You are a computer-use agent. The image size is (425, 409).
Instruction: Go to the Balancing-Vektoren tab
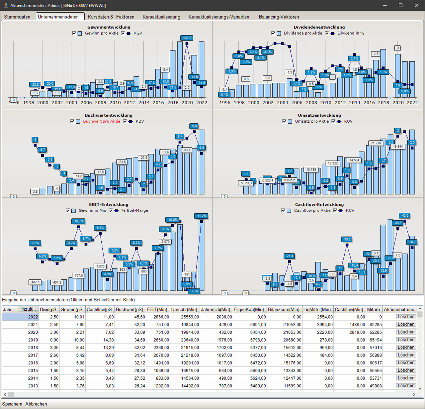click(279, 17)
